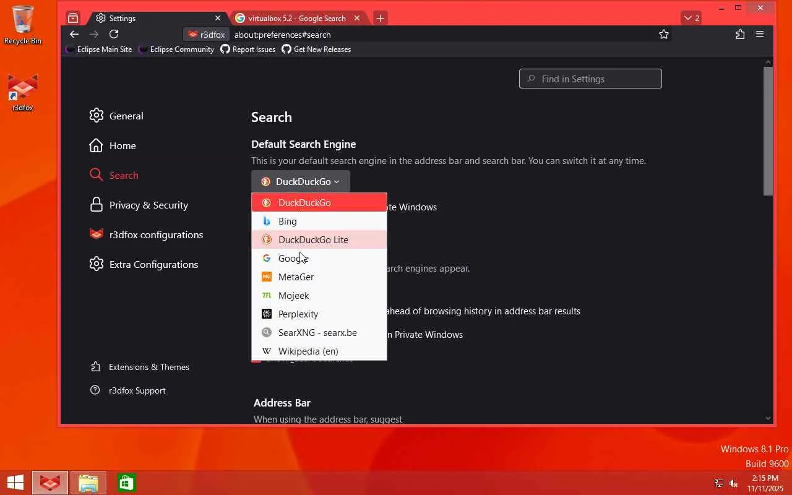Open the application hamburger menu
Viewport: 792px width, 495px height.
(x=760, y=35)
